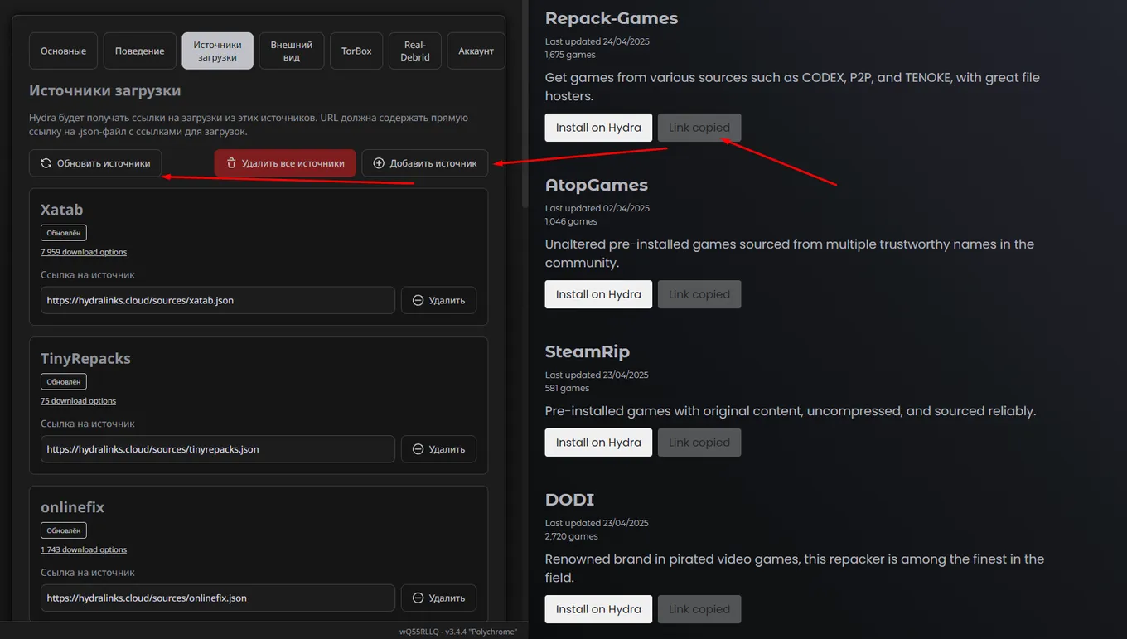Screen dimensions: 1127x639
Task: Go to the Аккаунт tab
Action: click(x=476, y=51)
